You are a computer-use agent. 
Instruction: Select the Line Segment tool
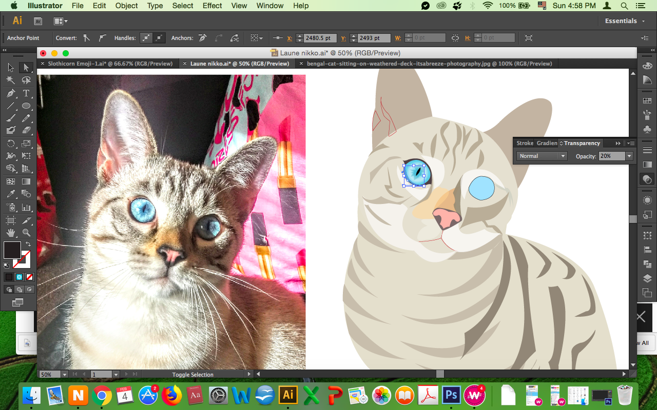[x=11, y=106]
